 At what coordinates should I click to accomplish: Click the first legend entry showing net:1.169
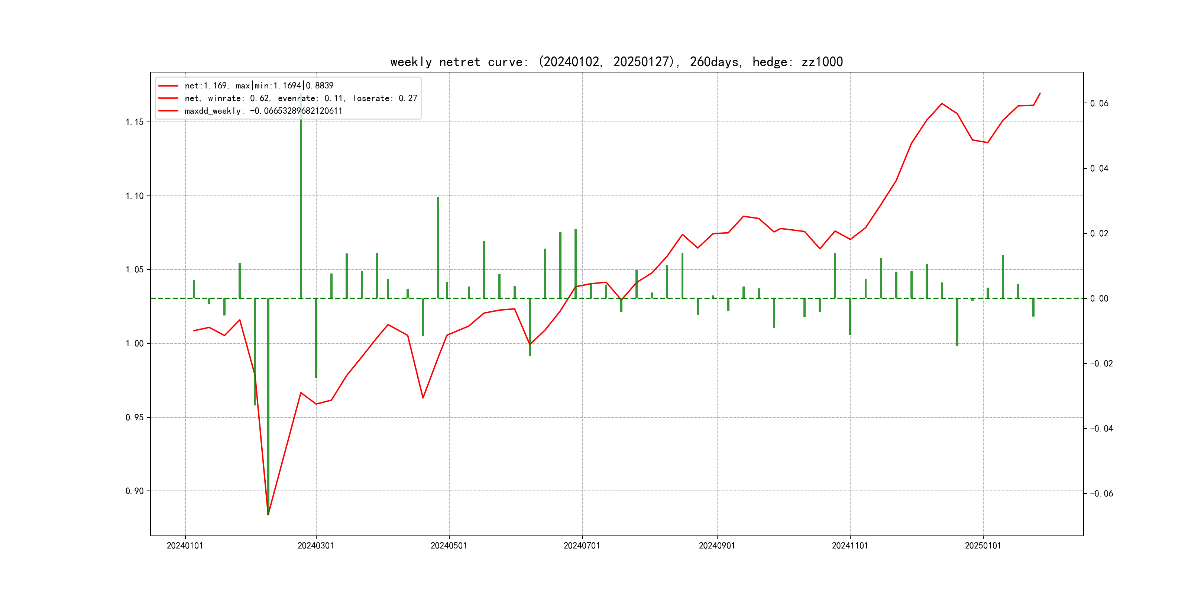[x=259, y=85]
